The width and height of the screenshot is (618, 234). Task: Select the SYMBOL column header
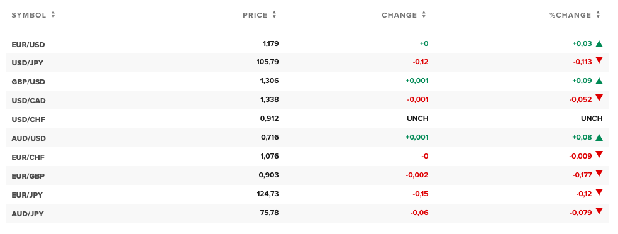point(29,15)
